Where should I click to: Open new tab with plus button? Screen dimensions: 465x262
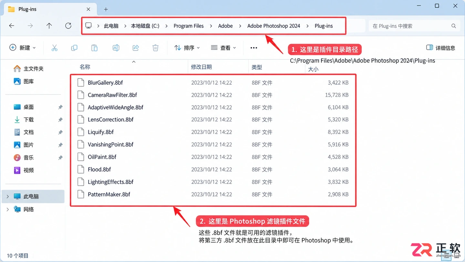pos(106,9)
